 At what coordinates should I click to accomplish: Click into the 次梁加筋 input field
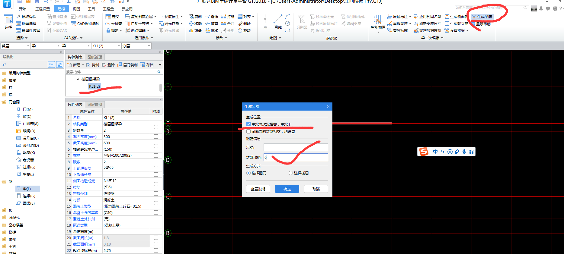point(296,157)
